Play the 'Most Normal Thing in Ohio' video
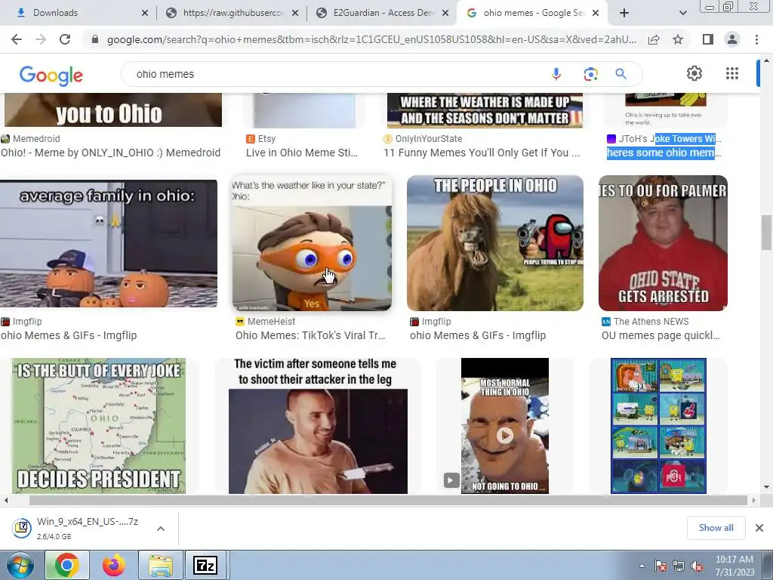The image size is (773, 580). pos(504,436)
